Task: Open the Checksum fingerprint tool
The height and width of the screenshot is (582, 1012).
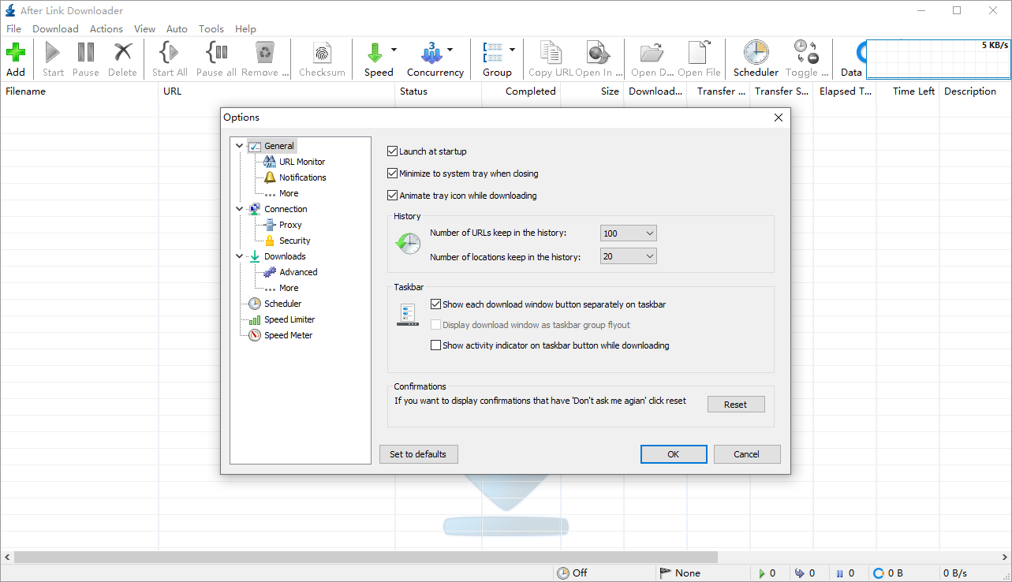Action: click(322, 54)
